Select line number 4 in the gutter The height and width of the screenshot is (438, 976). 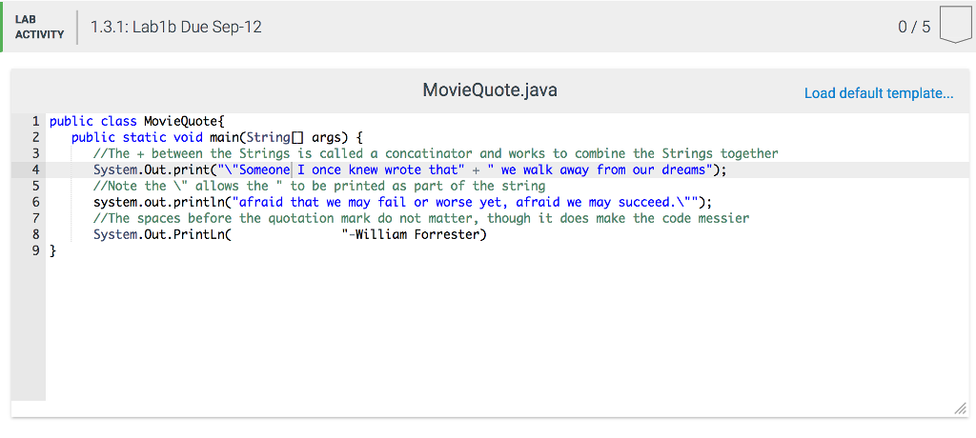click(x=35, y=170)
